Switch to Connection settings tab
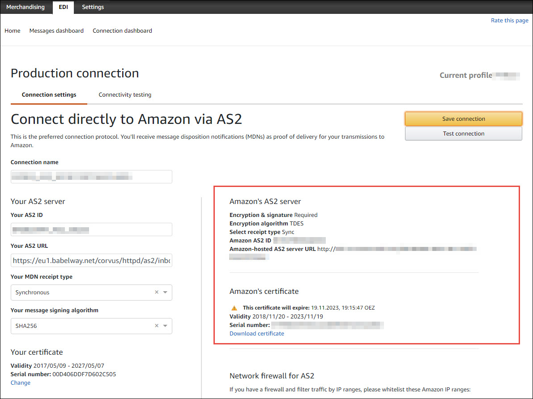Screen dimensions: 533x399 [x=49, y=95]
